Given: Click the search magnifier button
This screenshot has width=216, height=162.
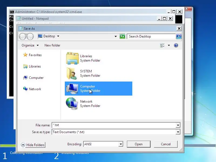Looking at the screenshot, I should coord(179,36).
